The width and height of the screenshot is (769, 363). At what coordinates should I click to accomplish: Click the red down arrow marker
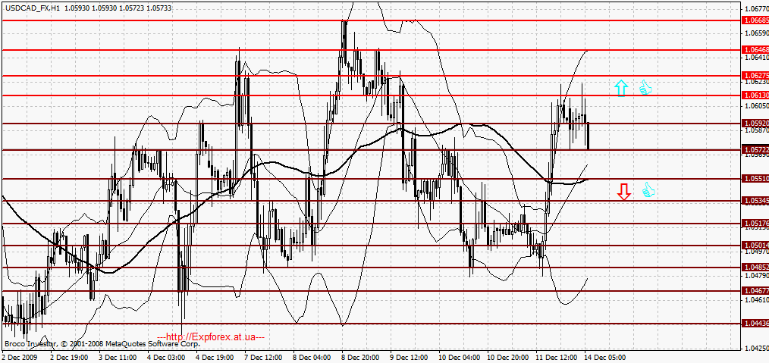click(623, 192)
